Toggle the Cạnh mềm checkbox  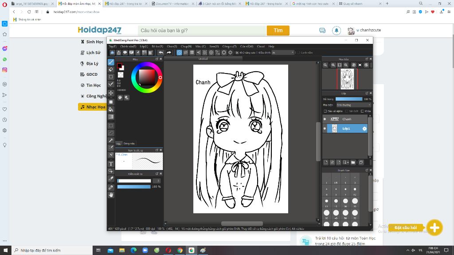point(298,53)
